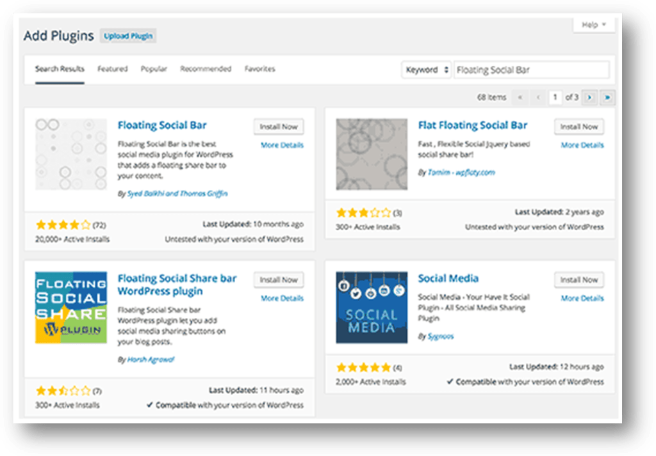Image resolution: width=656 pixels, height=456 pixels.
Task: Click the star rating with 3 reviews
Action: [x=364, y=213]
